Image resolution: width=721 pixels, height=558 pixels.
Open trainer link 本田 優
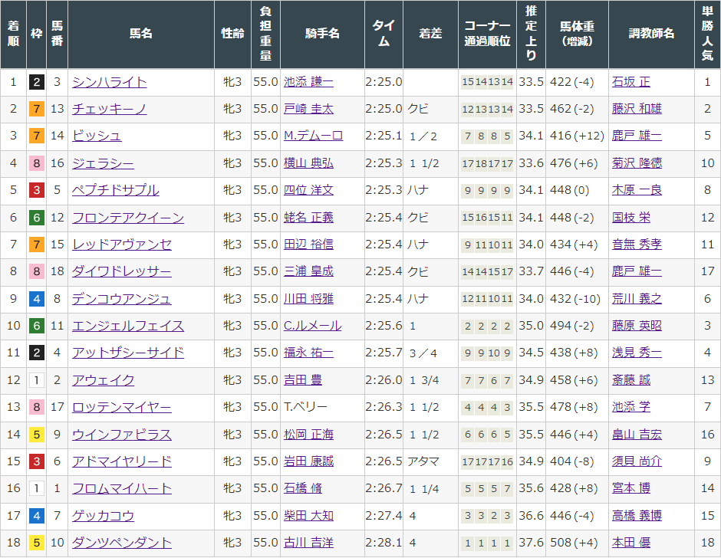click(x=630, y=543)
